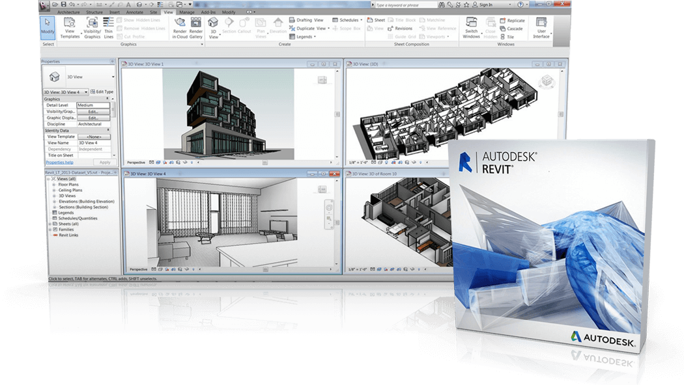
Task: Click the View Name '3D View 4' field
Action: pos(94,143)
